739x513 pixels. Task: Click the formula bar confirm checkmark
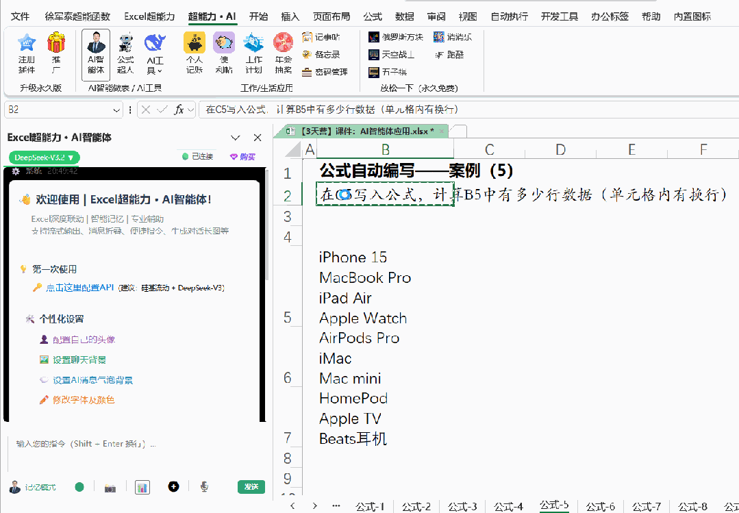coord(162,110)
